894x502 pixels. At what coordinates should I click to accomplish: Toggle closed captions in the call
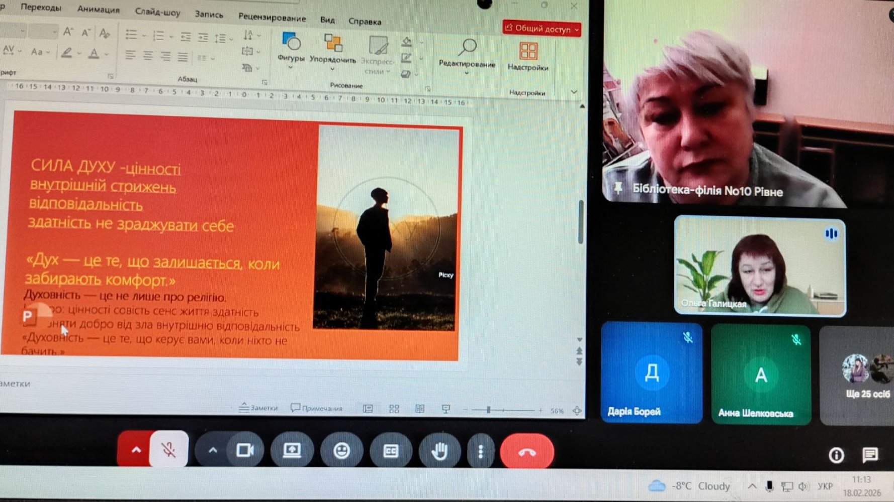pyautogui.click(x=391, y=451)
